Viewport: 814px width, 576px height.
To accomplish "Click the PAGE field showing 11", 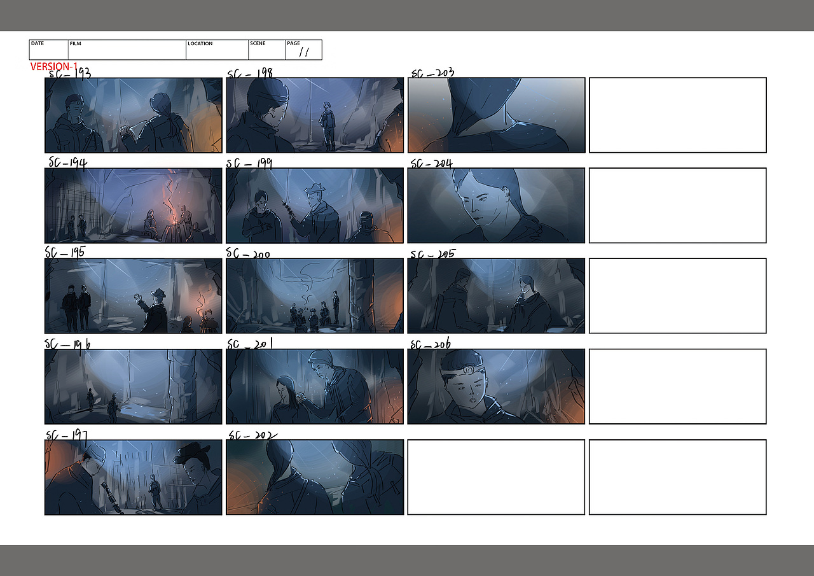I will pos(304,50).
